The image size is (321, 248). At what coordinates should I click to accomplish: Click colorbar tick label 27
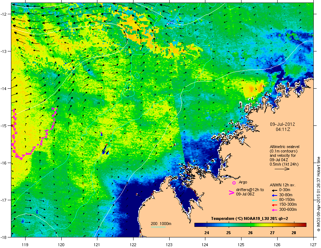(272, 233)
